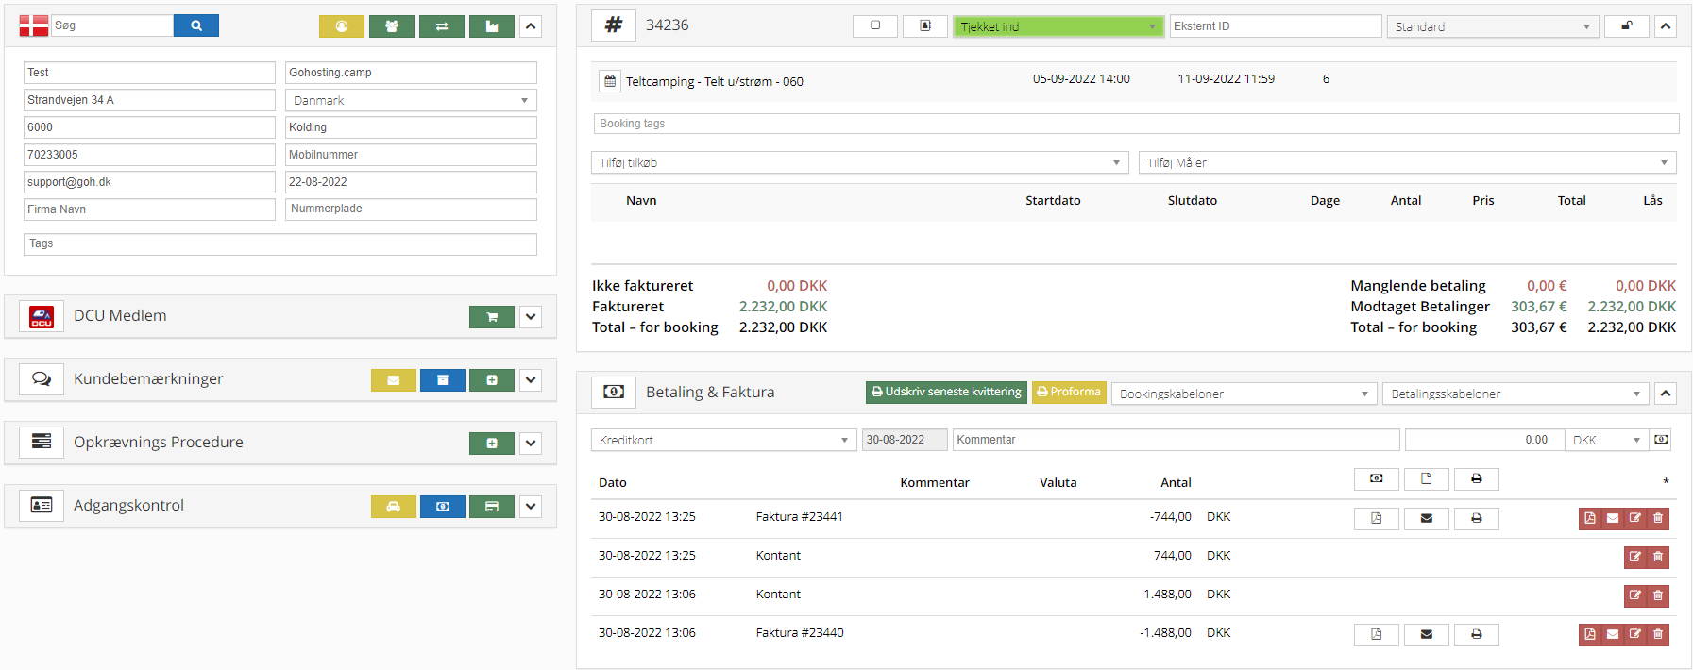Click the Danish flag language selector
Viewport: 1693px width, 670px height.
point(34,26)
